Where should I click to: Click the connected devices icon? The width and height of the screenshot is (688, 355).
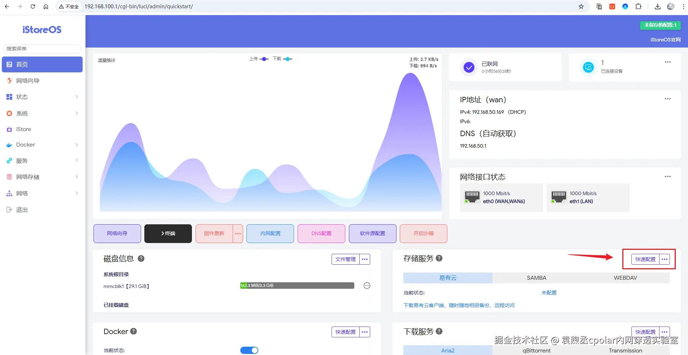(x=588, y=67)
